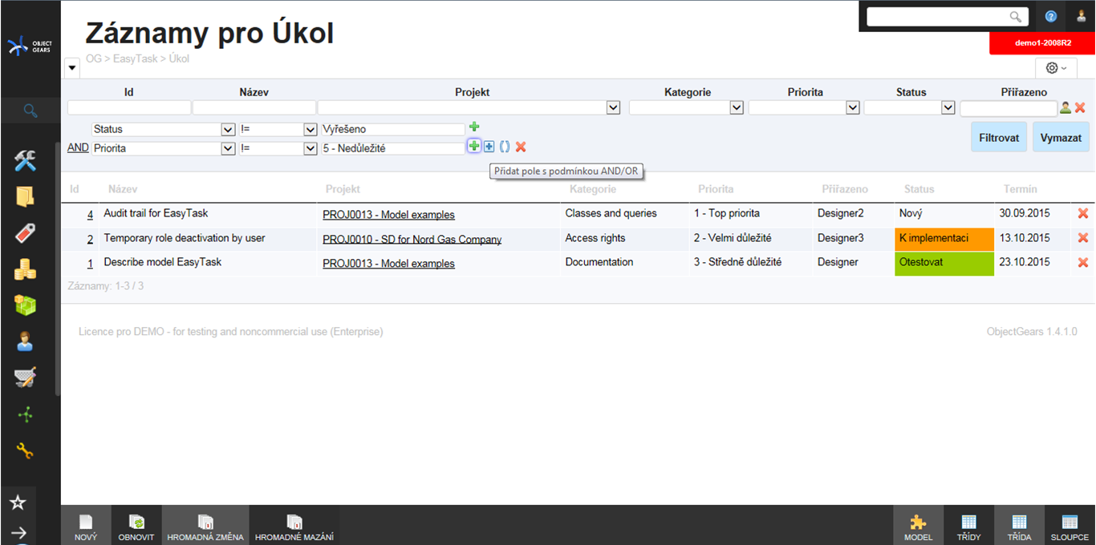
Task: Click the red demo1-2008R2 badge
Action: [1042, 43]
